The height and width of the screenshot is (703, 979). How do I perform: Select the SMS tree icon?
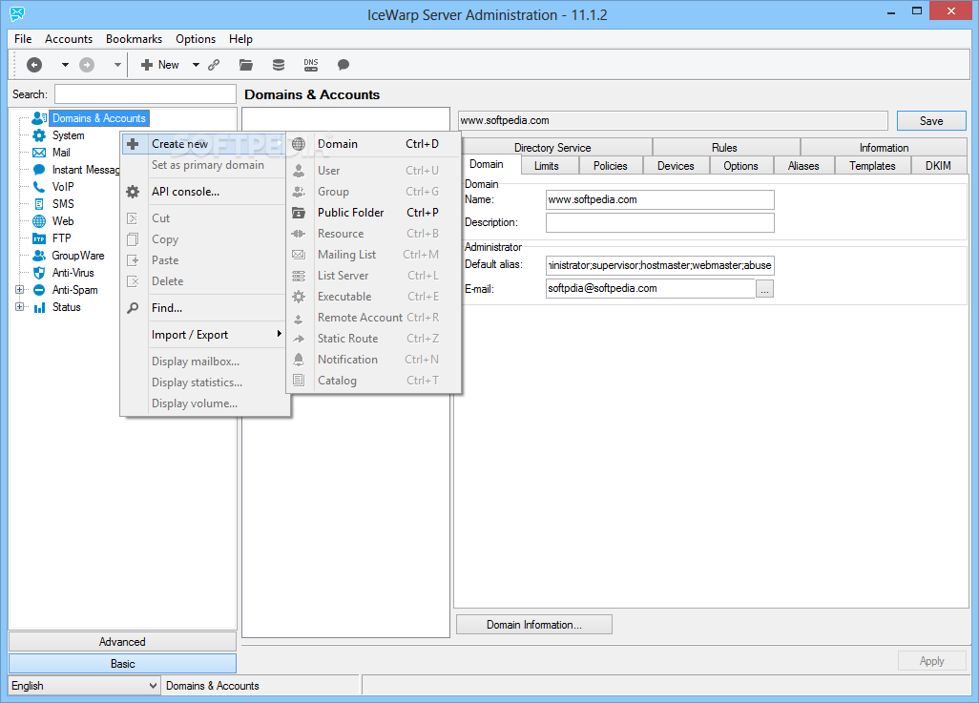pos(39,204)
